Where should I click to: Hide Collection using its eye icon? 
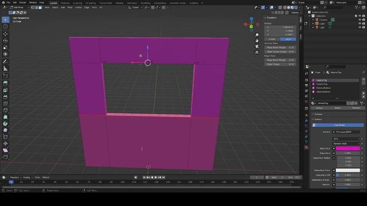pyautogui.click(x=360, y=16)
